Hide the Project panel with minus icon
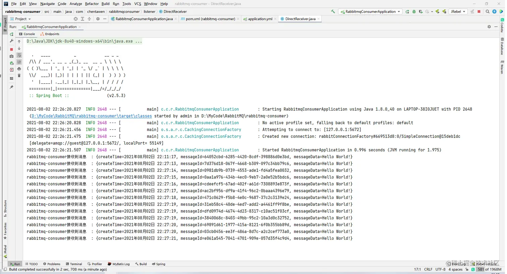 coord(105,19)
